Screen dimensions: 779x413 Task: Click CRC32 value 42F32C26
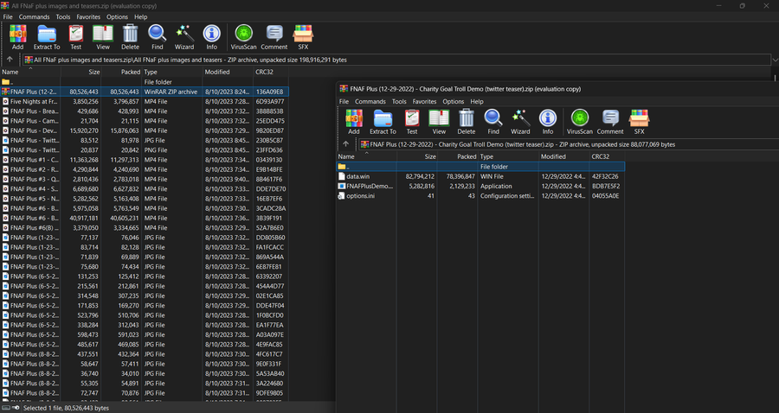[x=605, y=176]
